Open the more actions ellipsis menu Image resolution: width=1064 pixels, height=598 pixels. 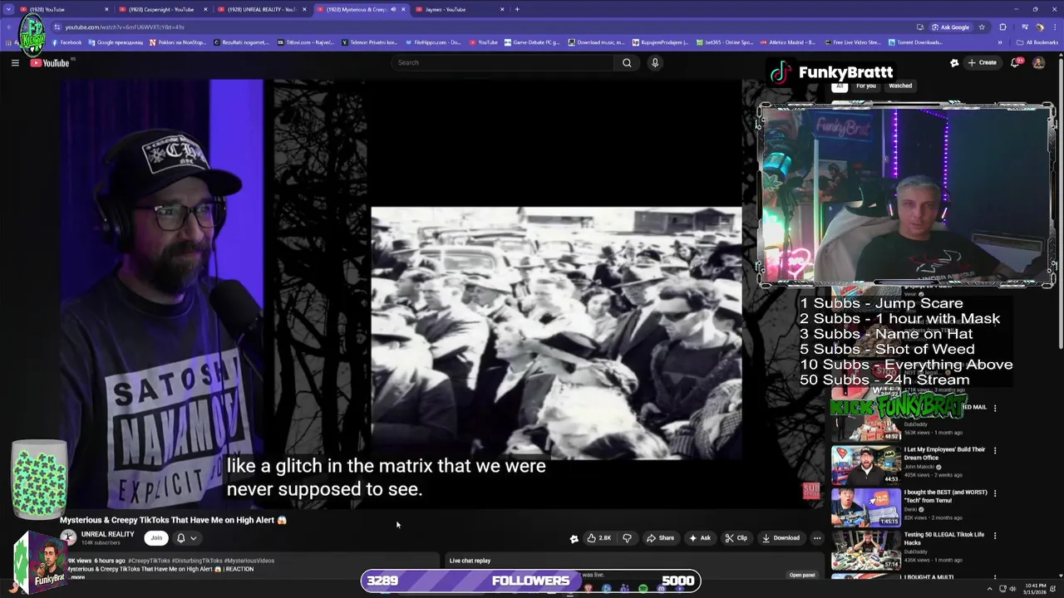[817, 538]
